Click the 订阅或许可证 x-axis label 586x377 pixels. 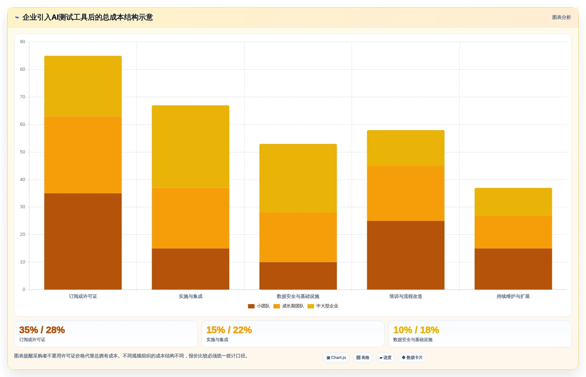[x=83, y=296]
